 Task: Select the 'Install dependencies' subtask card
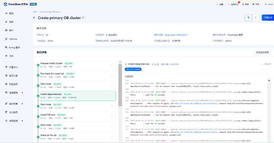pos(77,96)
